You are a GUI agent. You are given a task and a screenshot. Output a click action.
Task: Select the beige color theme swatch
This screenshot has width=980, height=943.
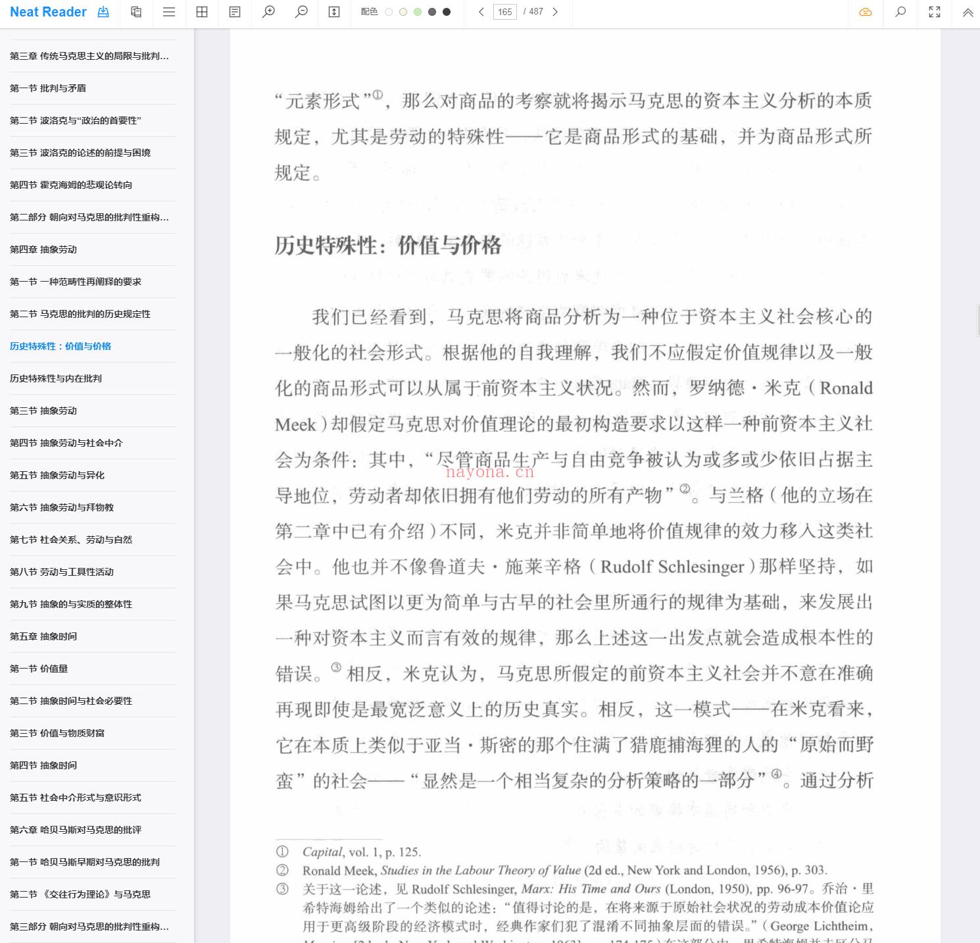click(x=403, y=12)
